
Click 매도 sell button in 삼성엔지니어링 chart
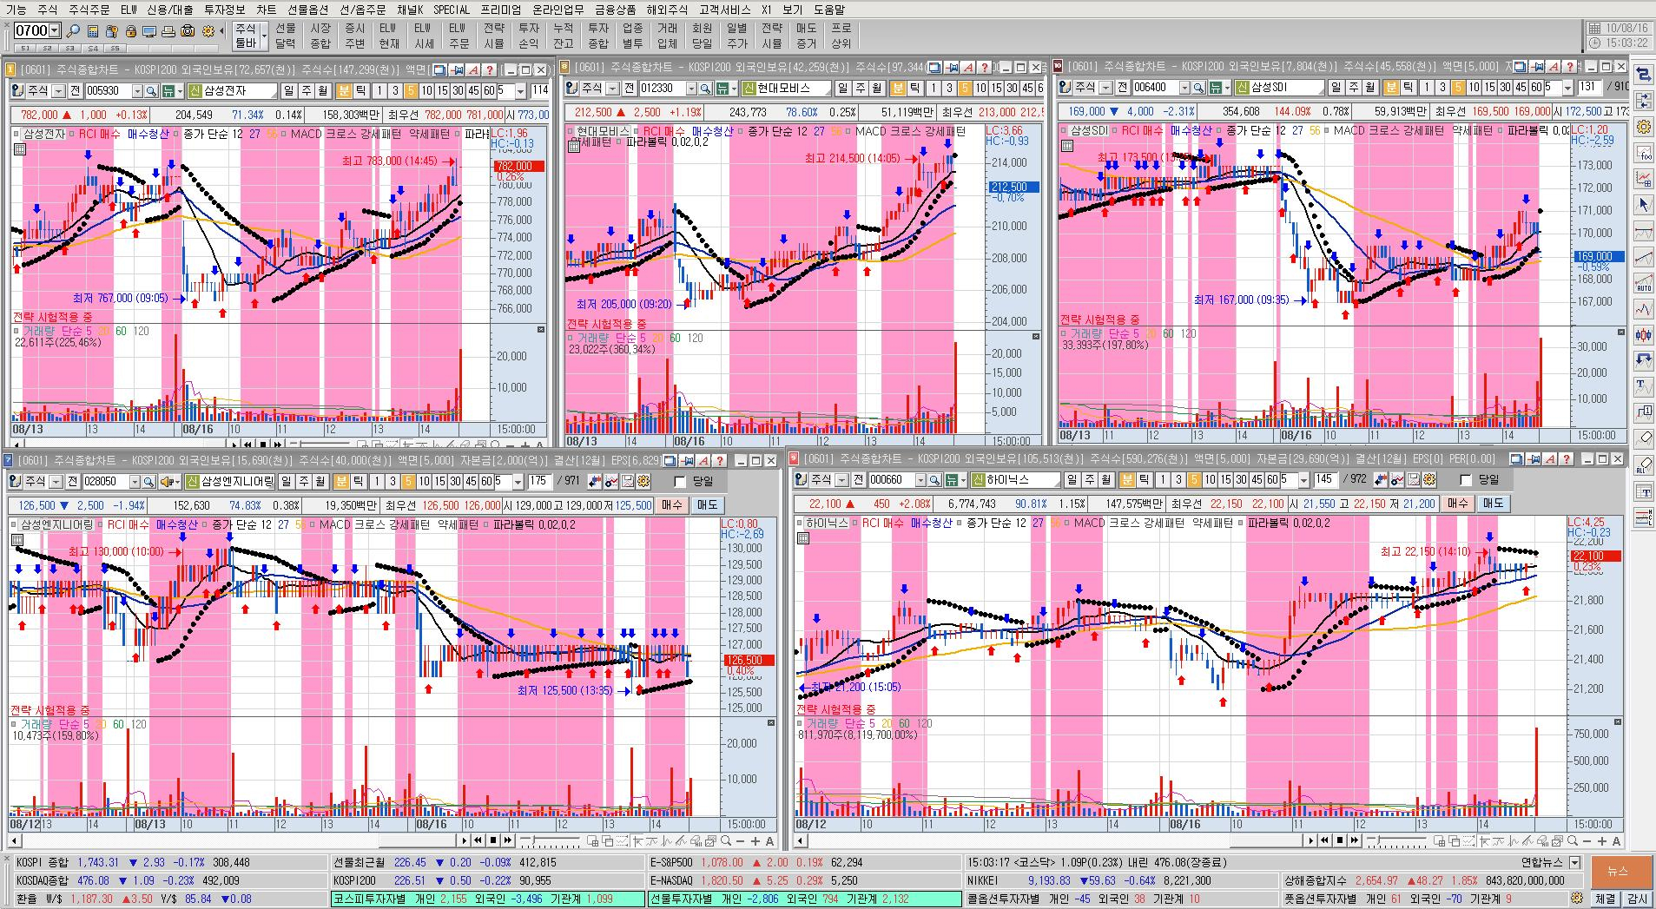coord(707,504)
